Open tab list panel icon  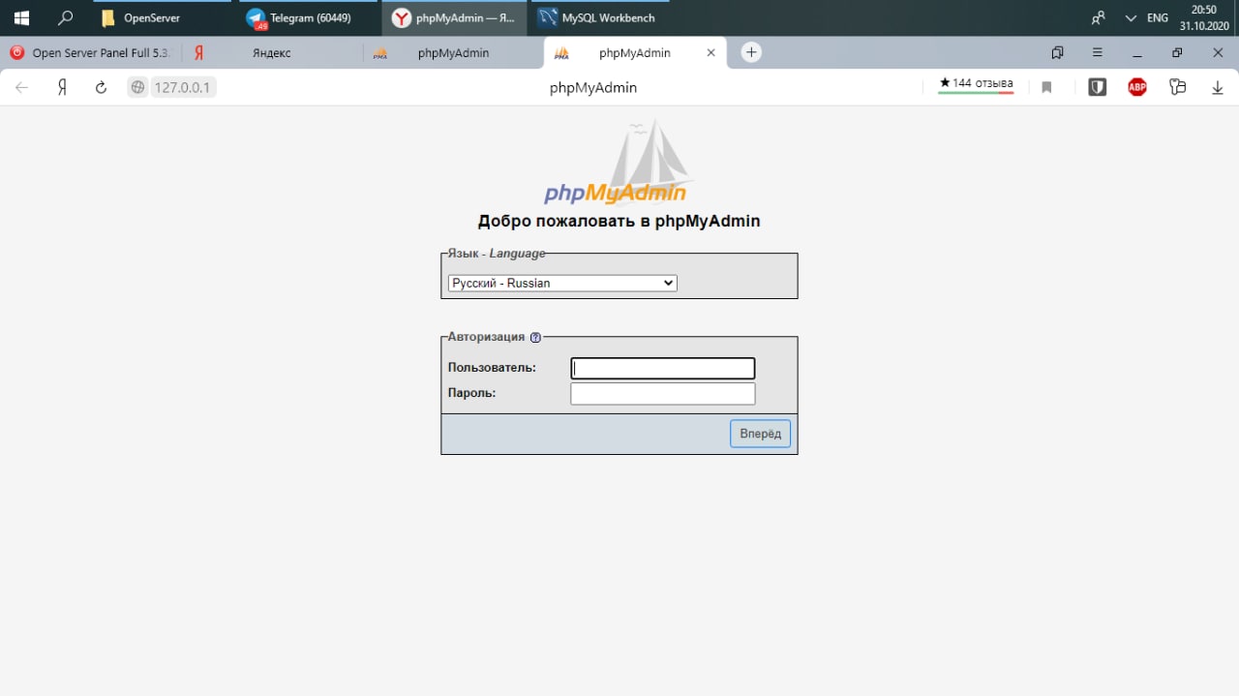click(x=1057, y=53)
